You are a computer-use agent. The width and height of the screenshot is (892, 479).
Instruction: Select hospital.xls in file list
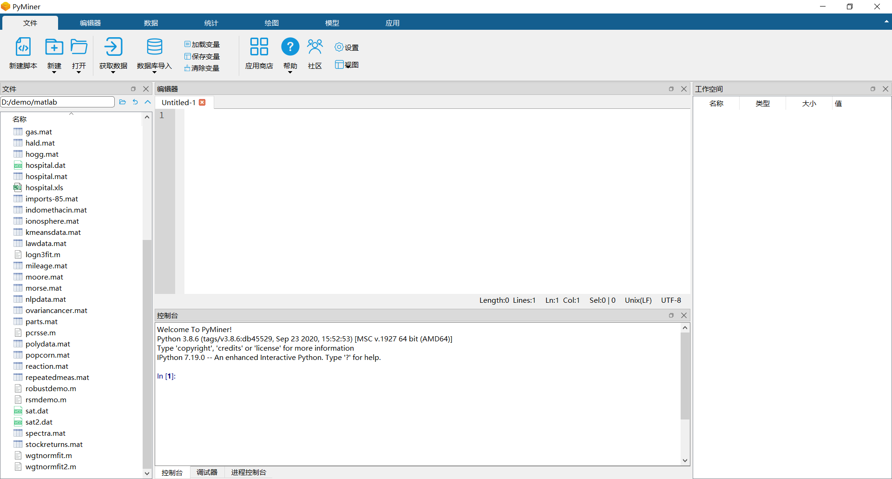(44, 188)
